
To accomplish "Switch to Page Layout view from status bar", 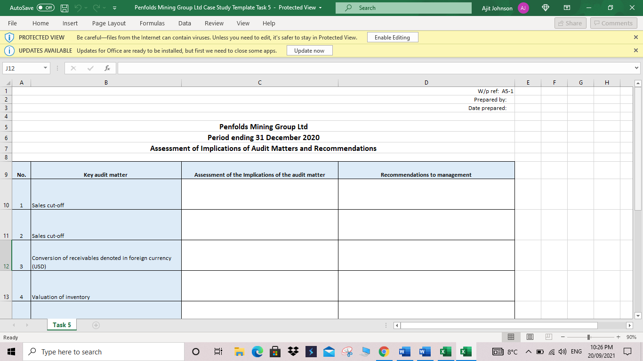I will click(x=530, y=337).
